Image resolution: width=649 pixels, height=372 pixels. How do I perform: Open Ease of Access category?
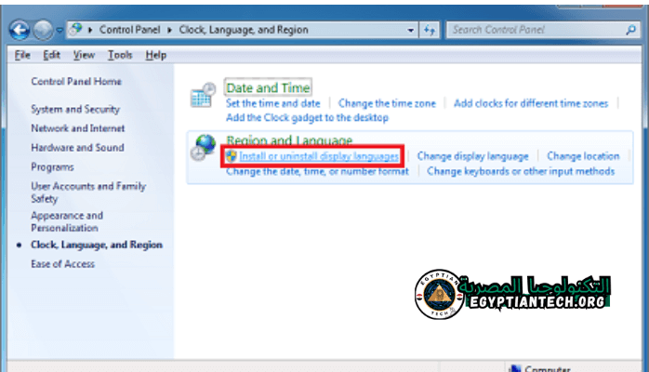pyautogui.click(x=63, y=264)
